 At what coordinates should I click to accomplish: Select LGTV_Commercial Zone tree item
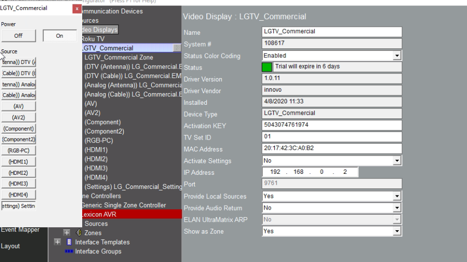[119, 57]
